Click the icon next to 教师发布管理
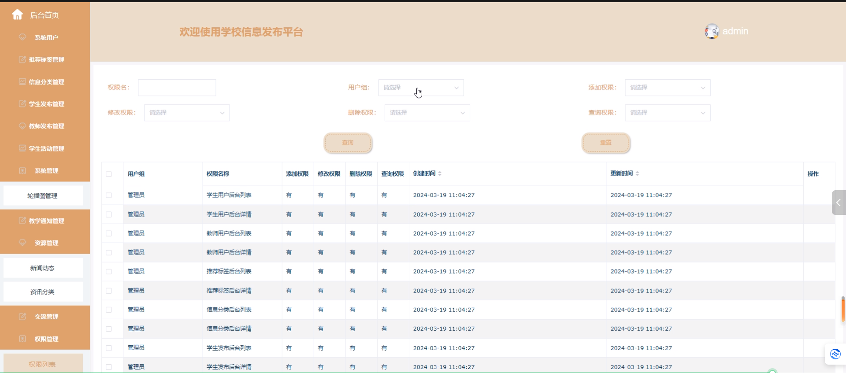The height and width of the screenshot is (373, 846). [x=22, y=126]
